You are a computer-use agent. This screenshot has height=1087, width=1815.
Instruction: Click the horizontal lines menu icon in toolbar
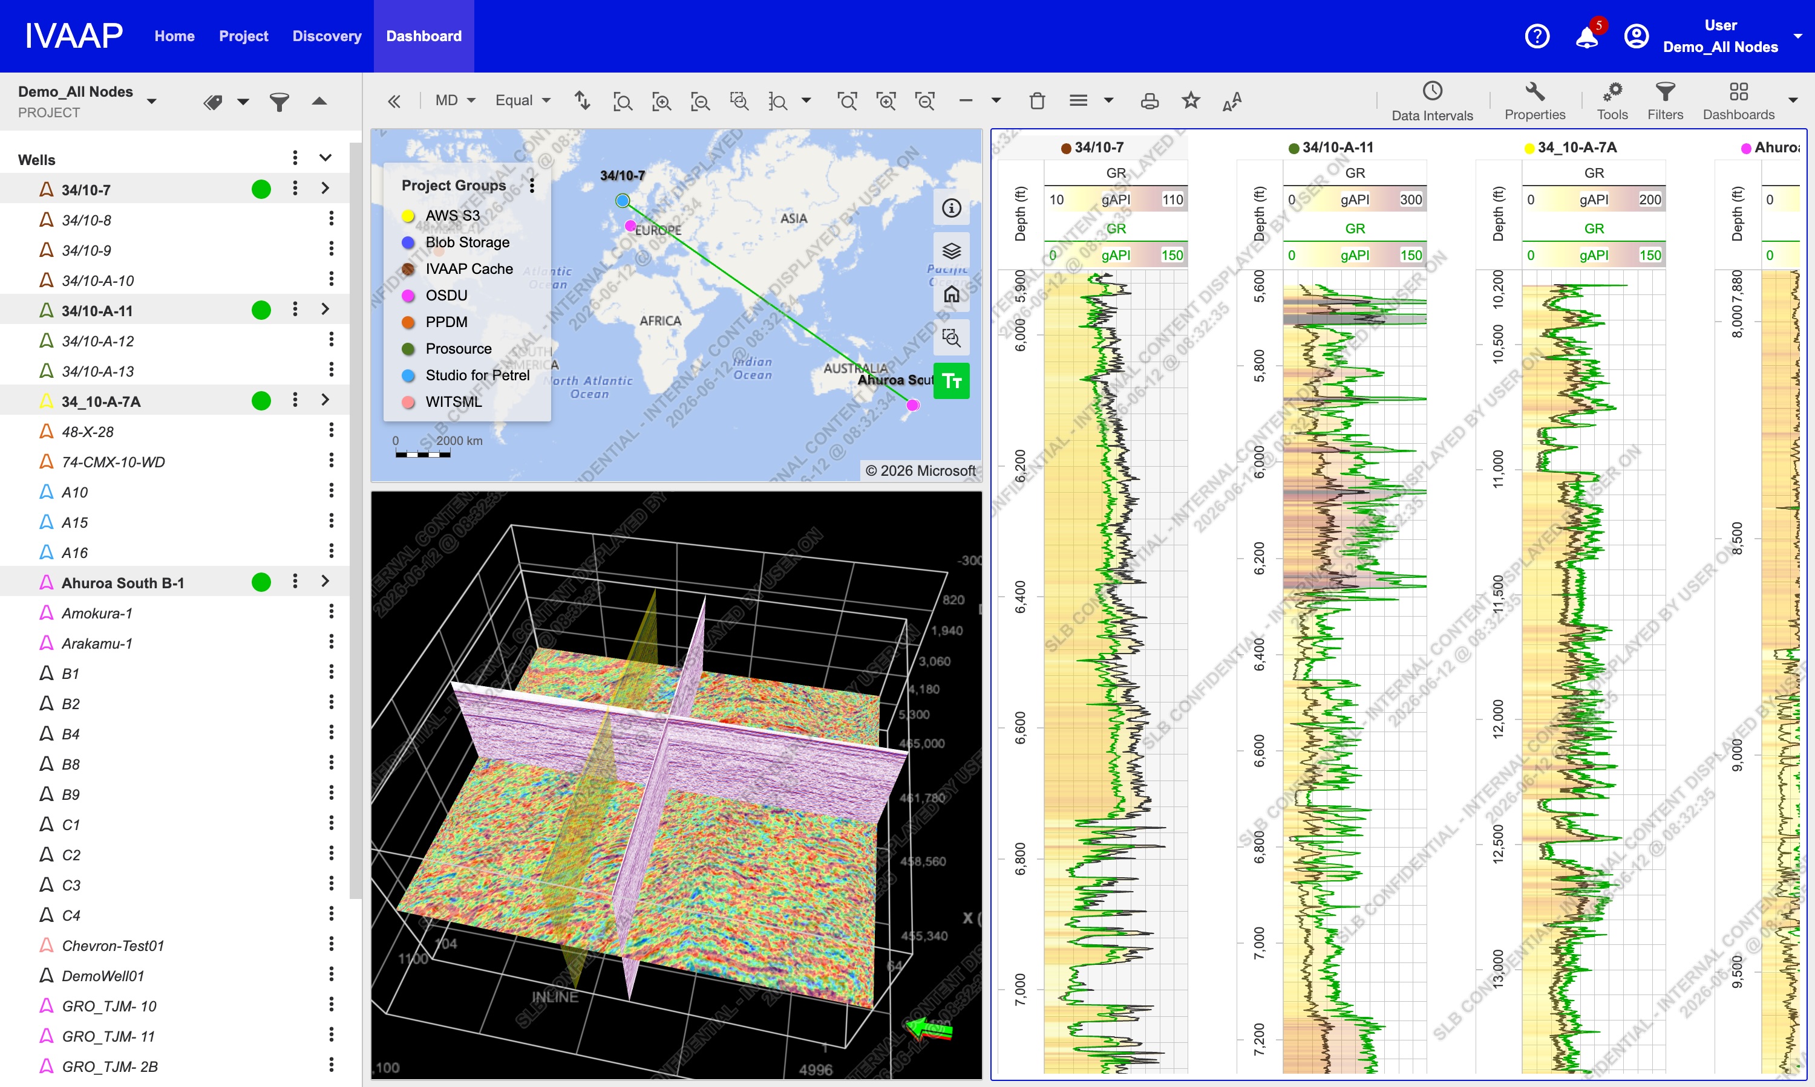[x=1078, y=101]
